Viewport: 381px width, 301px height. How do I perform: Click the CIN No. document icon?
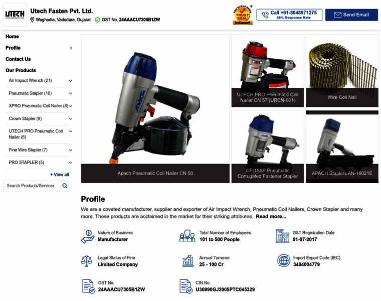186,286
